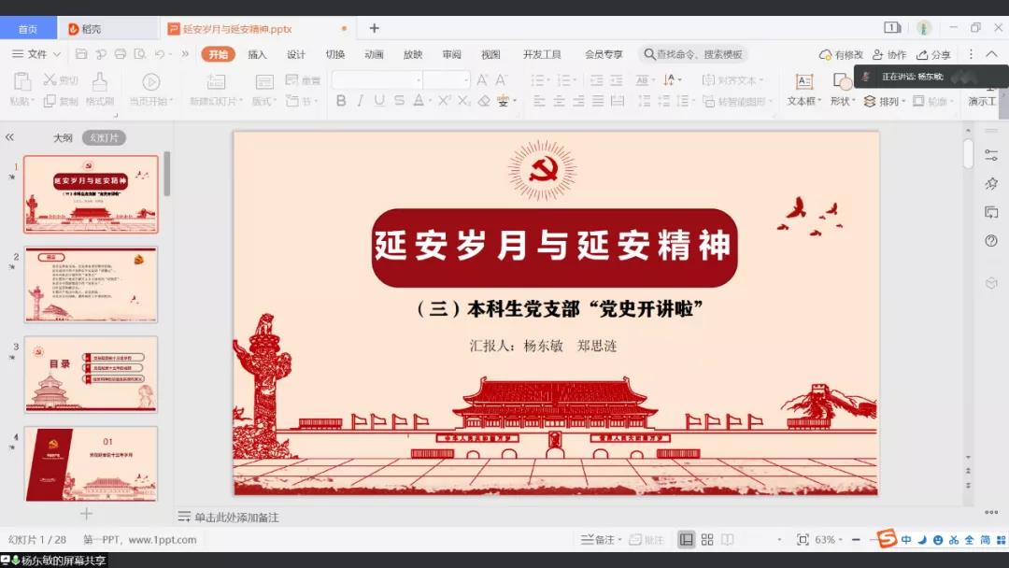Expand the 形状 shapes dropdown
The height and width of the screenshot is (568, 1009).
click(842, 101)
